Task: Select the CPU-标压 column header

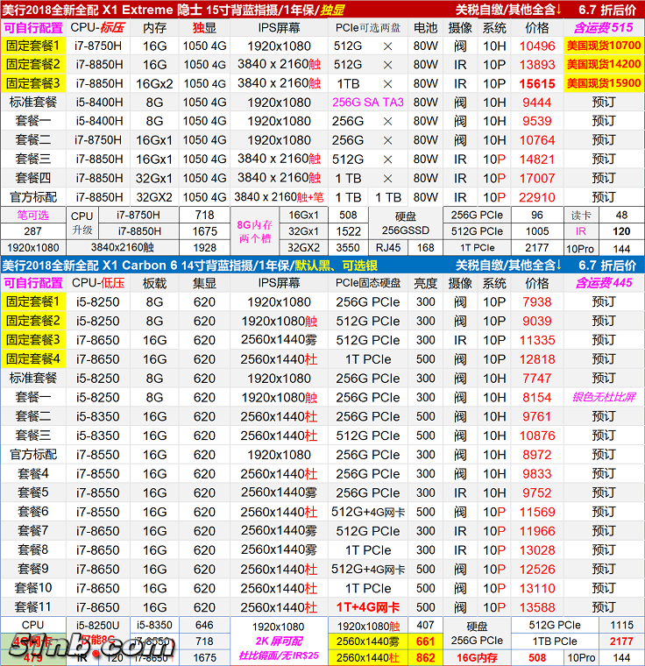Action: (97, 28)
